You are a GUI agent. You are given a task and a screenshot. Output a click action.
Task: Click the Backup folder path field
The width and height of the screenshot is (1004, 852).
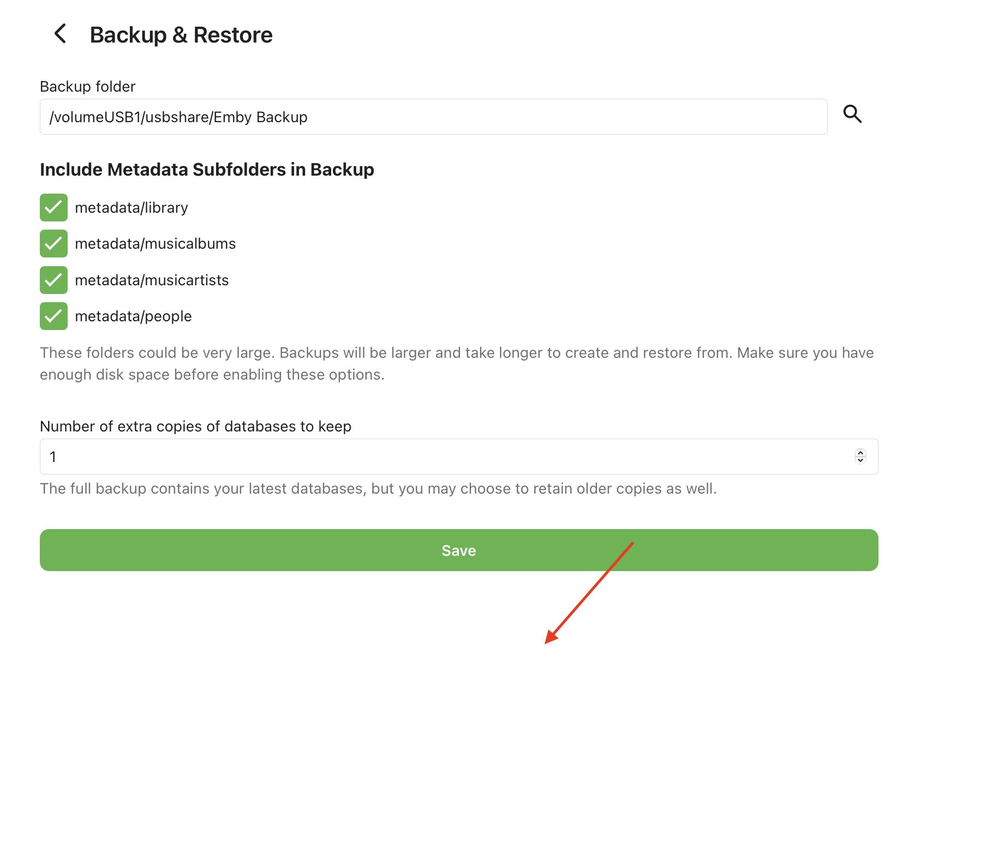click(x=433, y=117)
